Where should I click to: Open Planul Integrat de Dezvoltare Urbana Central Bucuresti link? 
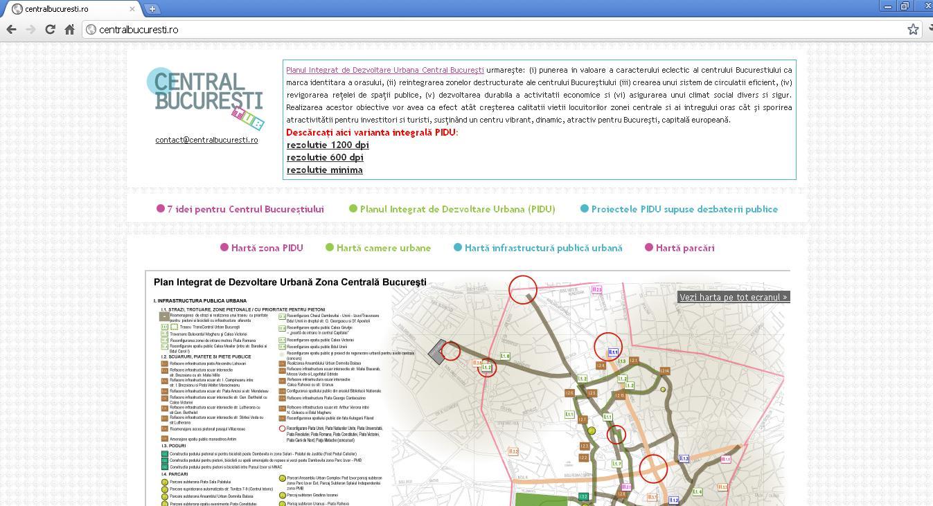(x=385, y=70)
